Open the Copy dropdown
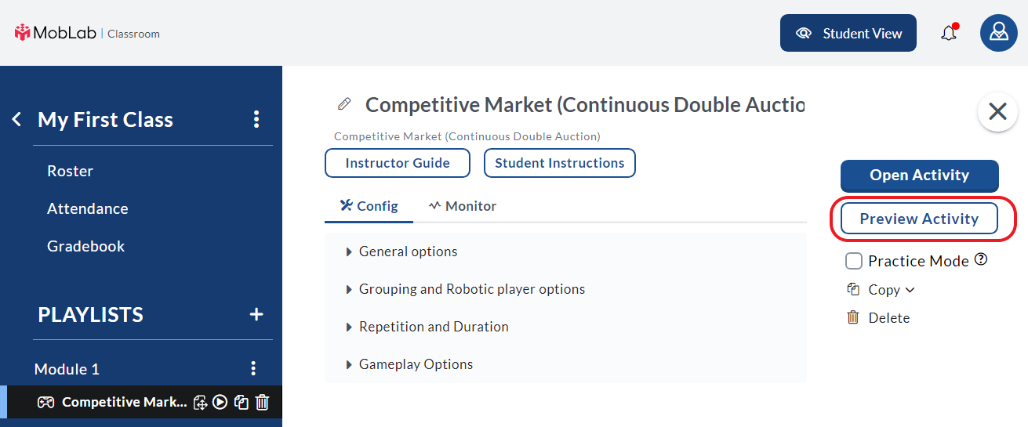1028x427 pixels. 881,290
